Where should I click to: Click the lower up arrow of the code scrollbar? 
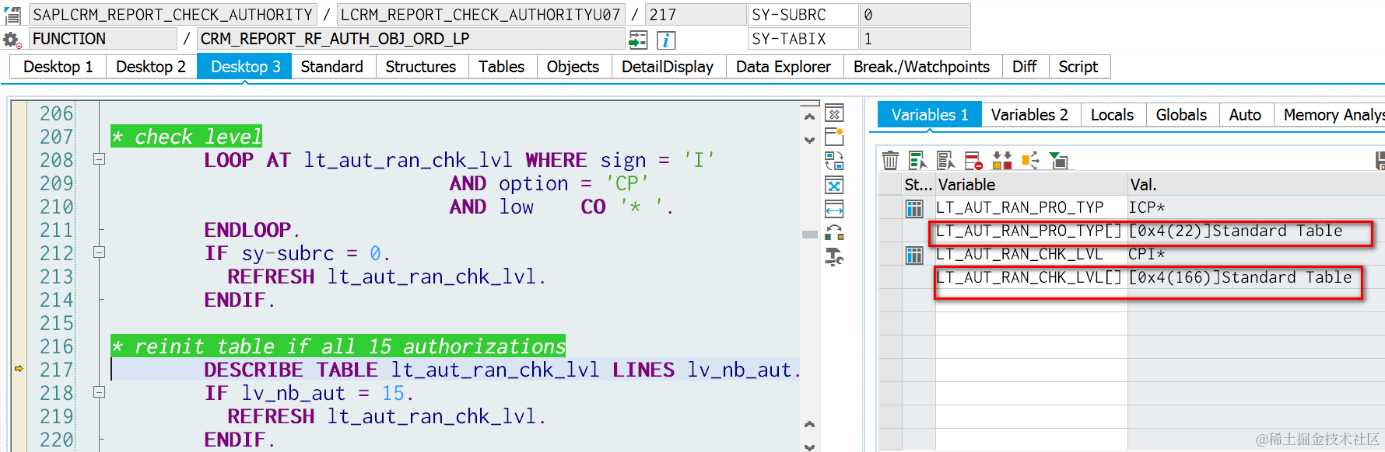coord(809,425)
